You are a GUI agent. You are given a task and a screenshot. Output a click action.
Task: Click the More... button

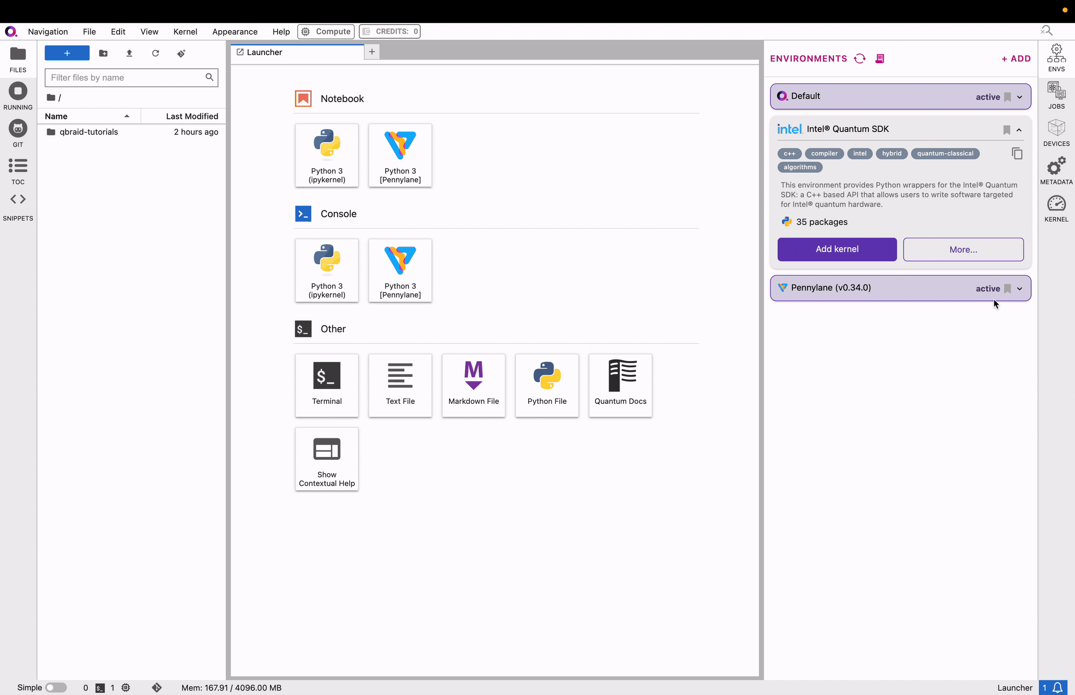click(963, 250)
